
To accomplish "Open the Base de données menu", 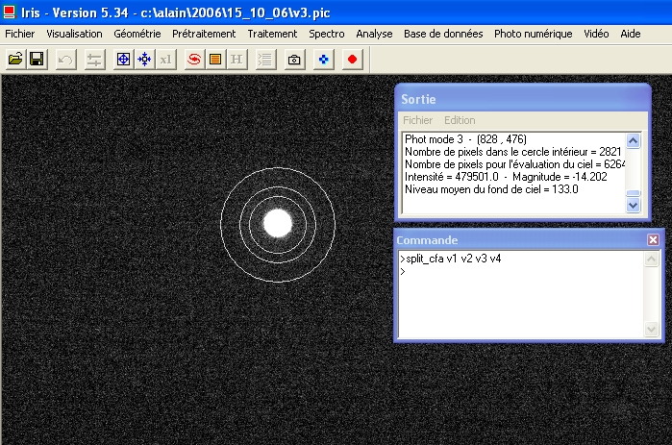I will 443,34.
